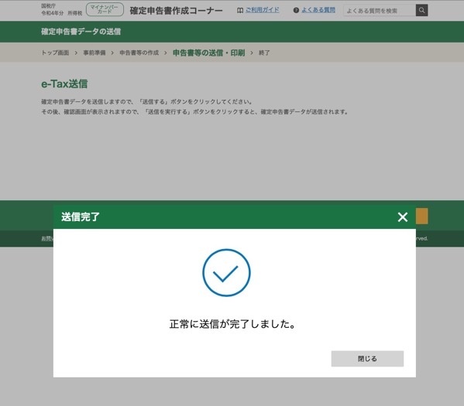
Task: Click the blue checkmark success icon
Action: click(x=226, y=272)
